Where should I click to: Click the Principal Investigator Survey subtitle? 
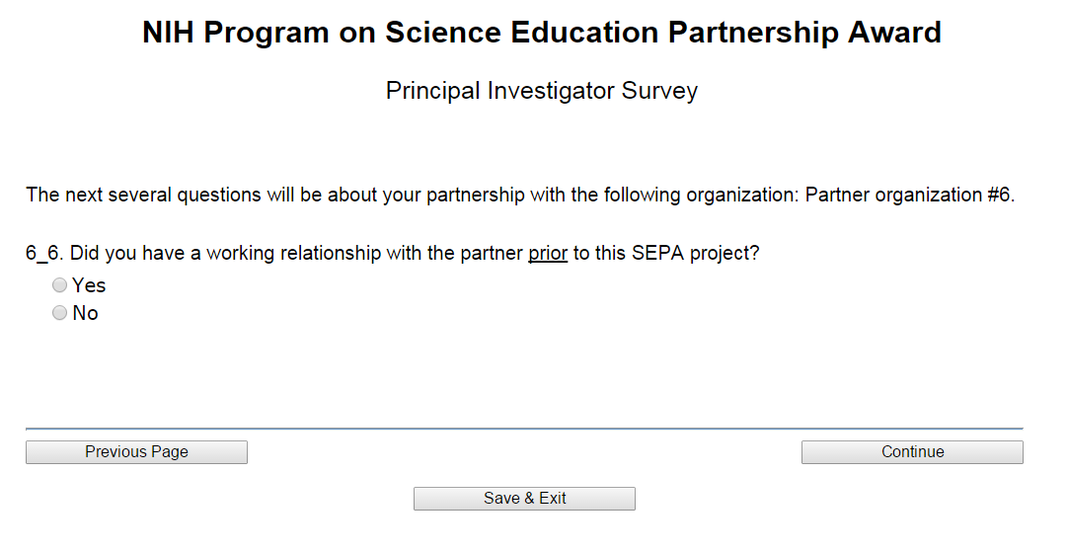coord(541,91)
